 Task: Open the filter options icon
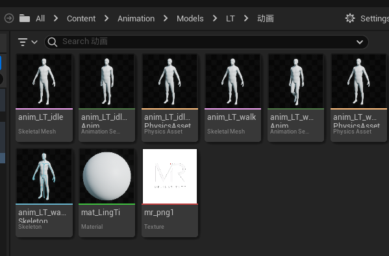click(23, 42)
